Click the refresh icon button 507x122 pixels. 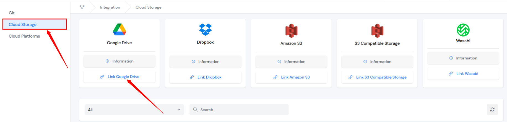(492, 110)
